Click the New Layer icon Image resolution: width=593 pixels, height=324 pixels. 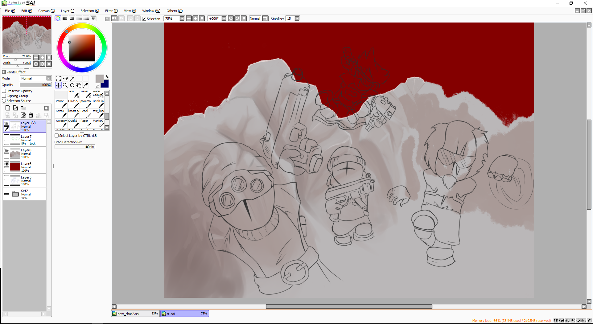[x=8, y=108]
